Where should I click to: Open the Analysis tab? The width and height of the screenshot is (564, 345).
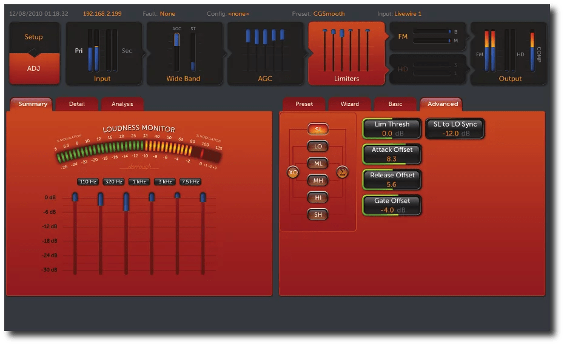pyautogui.click(x=122, y=104)
